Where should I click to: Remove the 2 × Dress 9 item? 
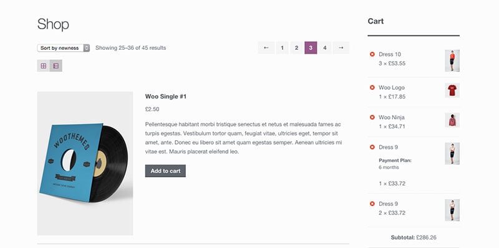[372, 204]
